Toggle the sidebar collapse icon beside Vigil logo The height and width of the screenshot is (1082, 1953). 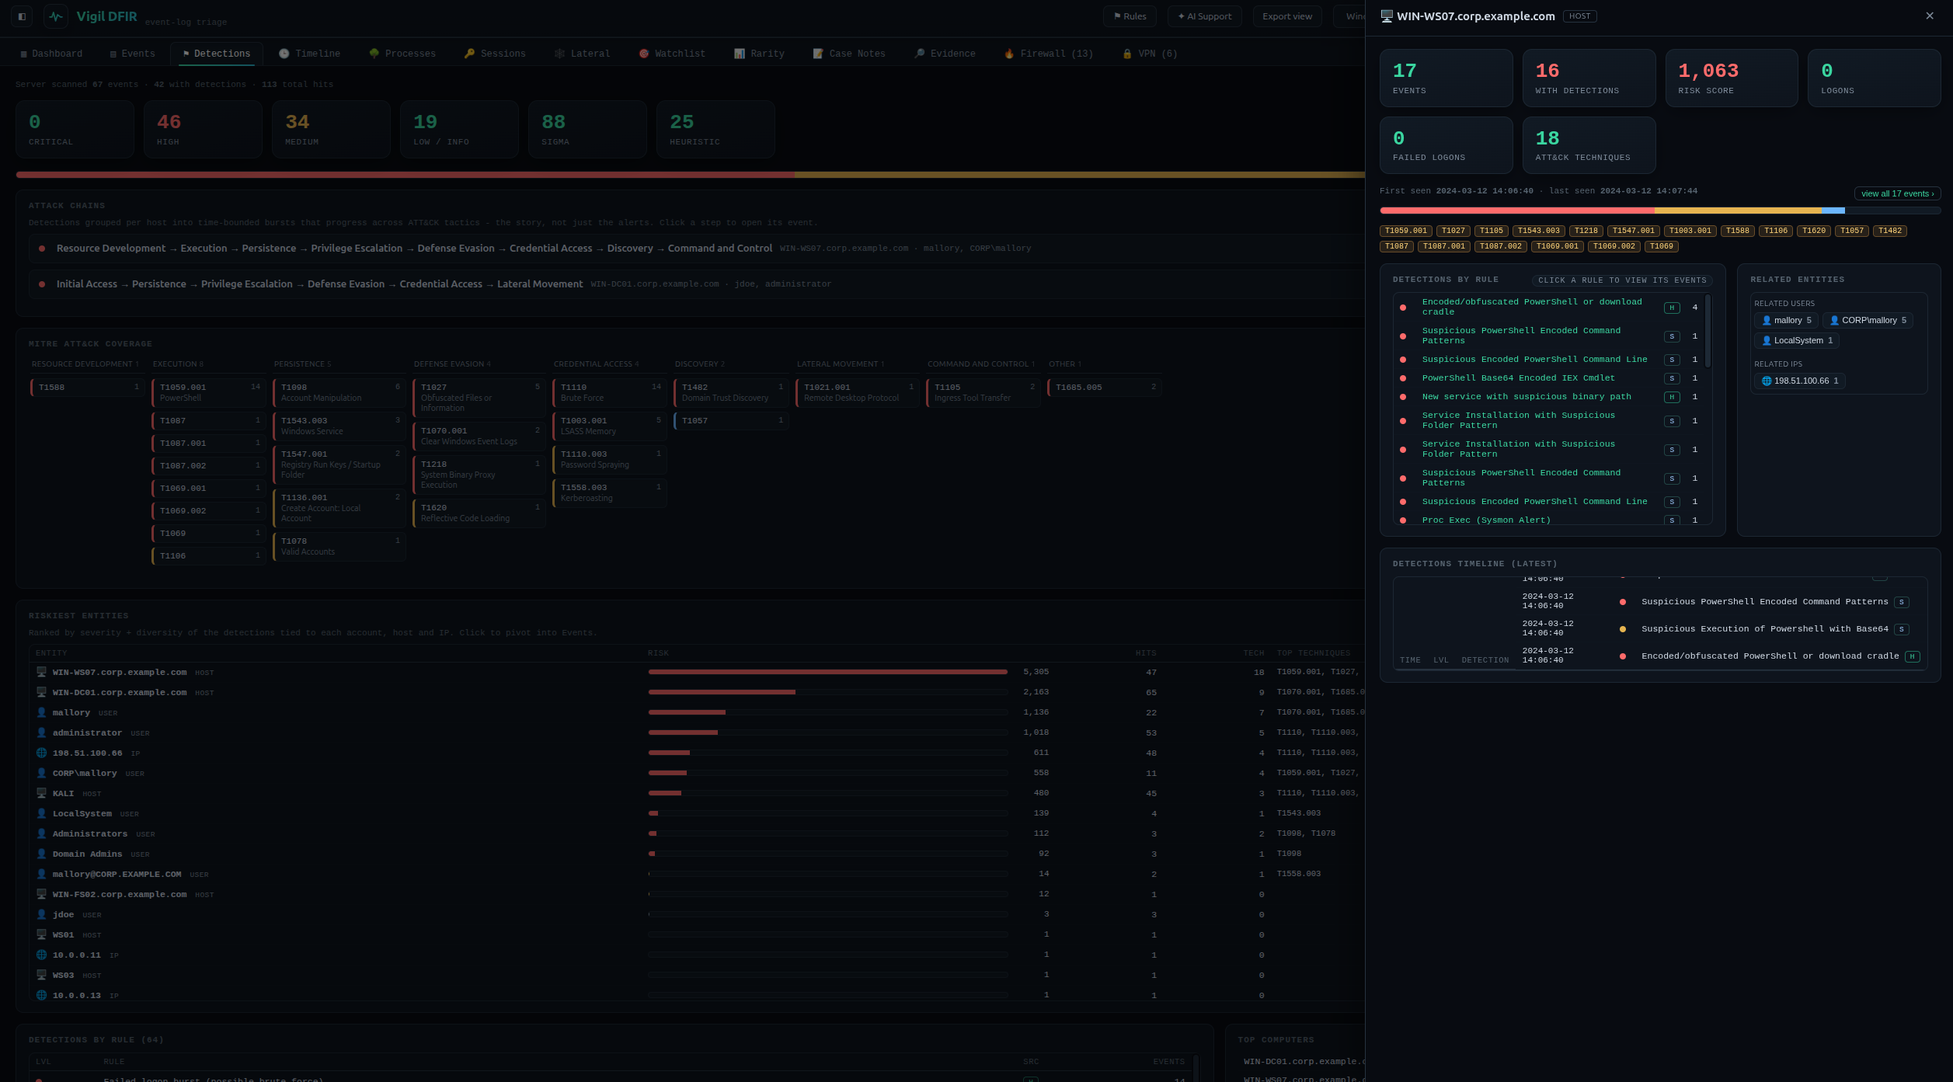click(x=22, y=16)
